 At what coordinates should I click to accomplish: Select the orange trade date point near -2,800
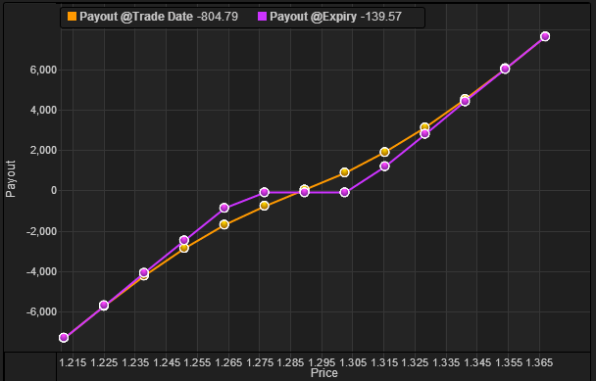(x=184, y=248)
